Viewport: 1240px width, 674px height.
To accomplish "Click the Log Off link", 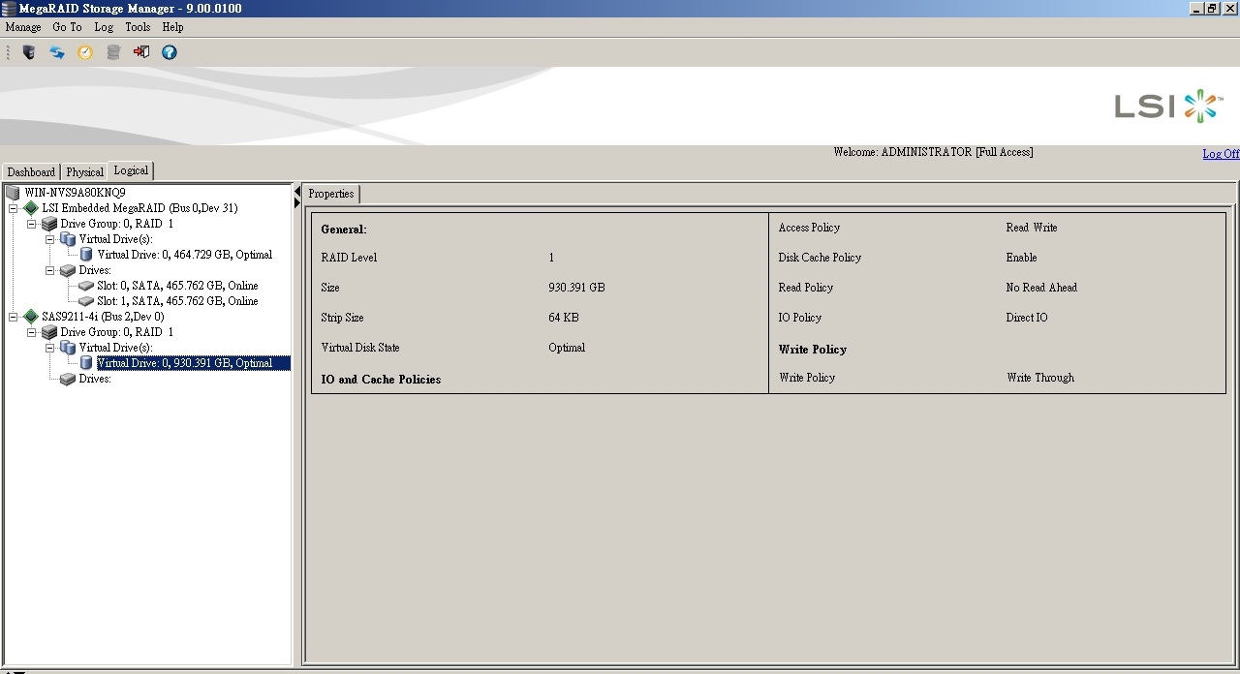I will (x=1221, y=154).
